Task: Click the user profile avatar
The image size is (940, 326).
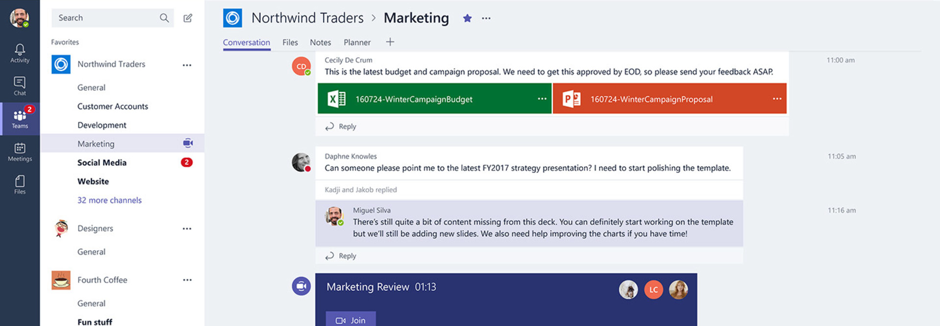Action: [20, 18]
